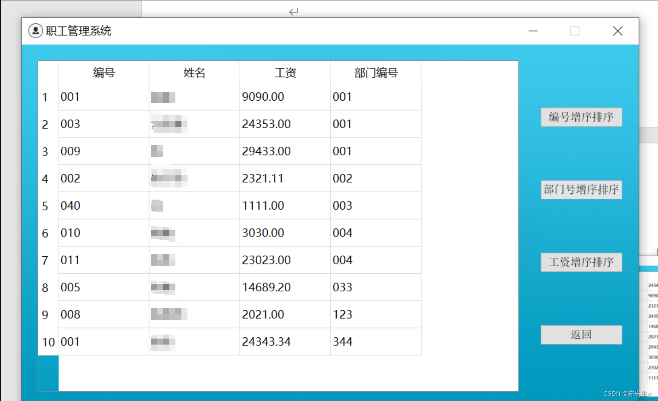This screenshot has height=401, width=658.
Task: Click name cell in 9090.00 row
Action: 194,97
